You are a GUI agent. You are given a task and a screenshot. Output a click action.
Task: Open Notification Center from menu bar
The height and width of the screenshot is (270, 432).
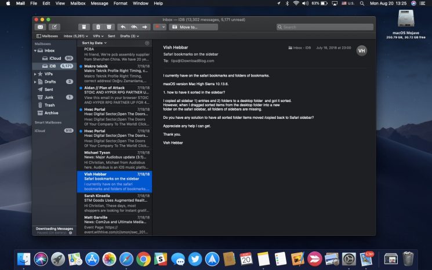[x=422, y=3]
